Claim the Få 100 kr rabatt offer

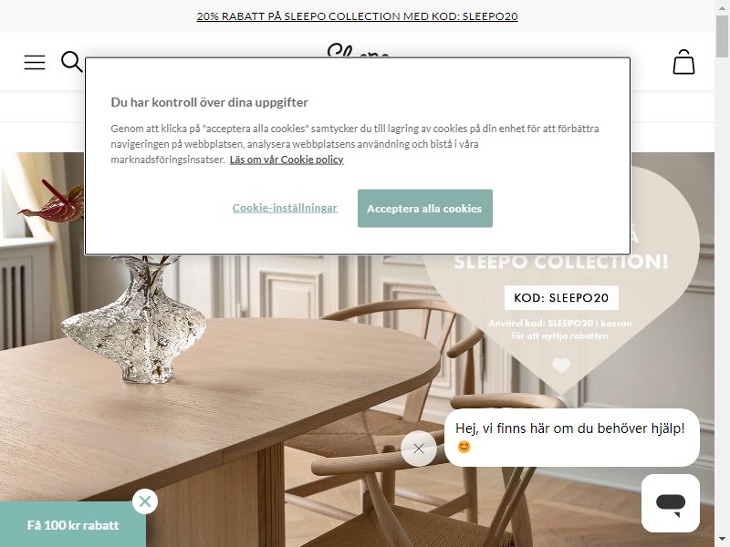tap(73, 525)
